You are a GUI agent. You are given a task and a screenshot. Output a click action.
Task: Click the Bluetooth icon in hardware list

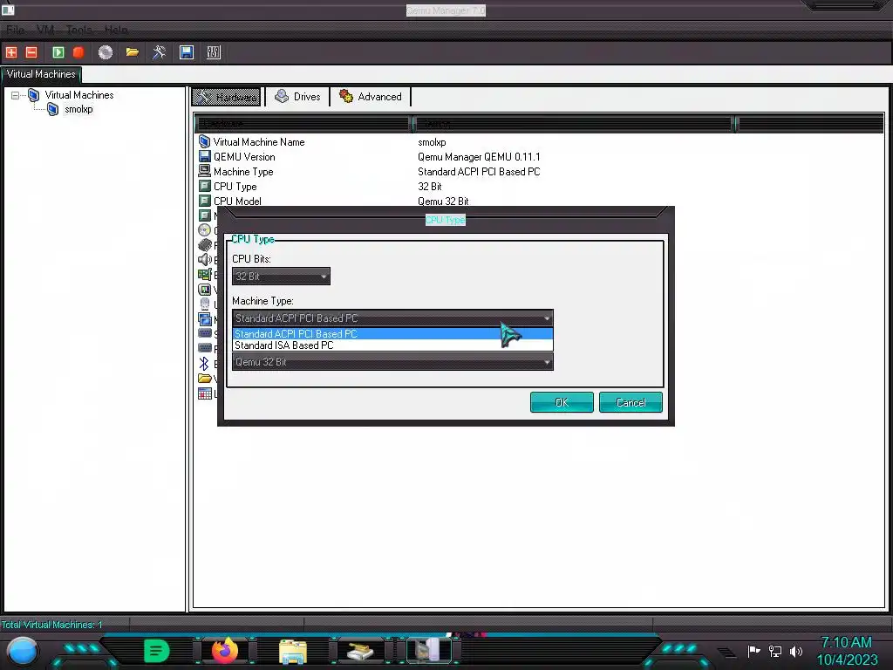(204, 363)
